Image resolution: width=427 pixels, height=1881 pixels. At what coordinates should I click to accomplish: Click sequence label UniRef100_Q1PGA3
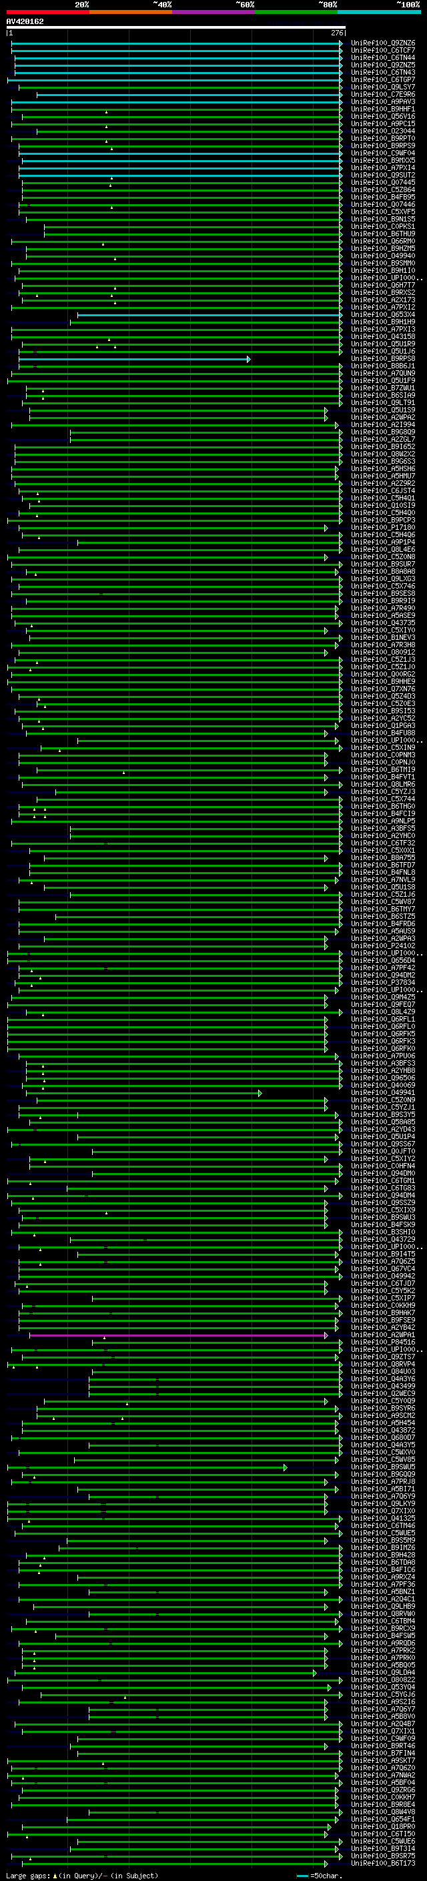click(x=383, y=726)
